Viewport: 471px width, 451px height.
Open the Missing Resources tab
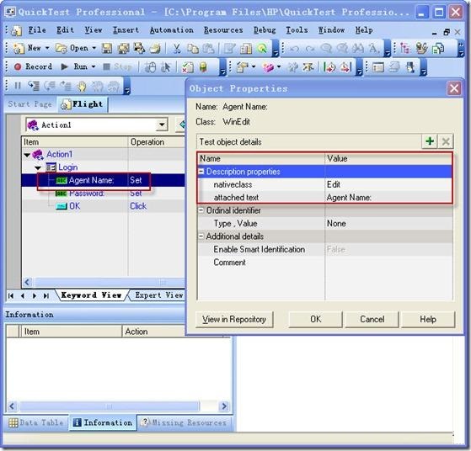click(x=184, y=422)
